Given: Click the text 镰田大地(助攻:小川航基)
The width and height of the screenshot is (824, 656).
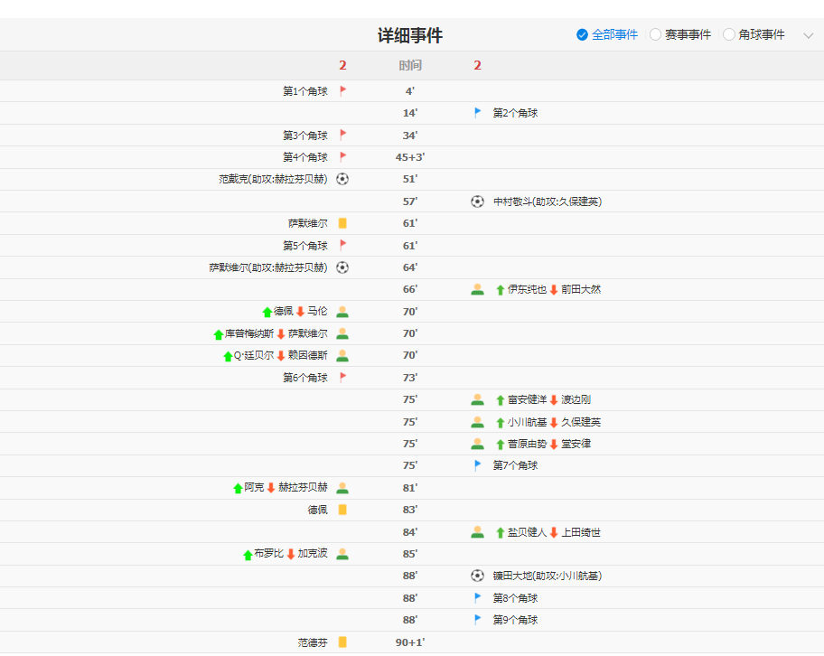Looking at the screenshot, I should click(x=548, y=576).
